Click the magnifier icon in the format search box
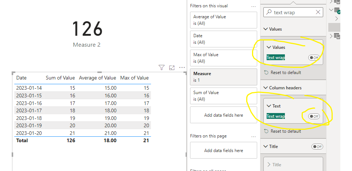The height and width of the screenshot is (171, 352). tap(268, 12)
